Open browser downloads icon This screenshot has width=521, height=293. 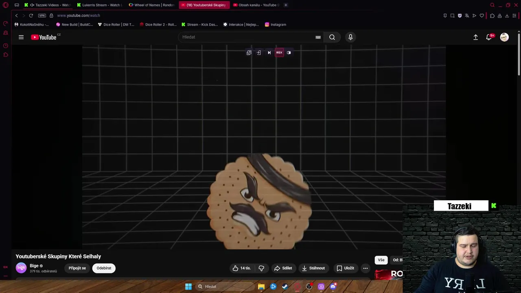[x=507, y=15]
